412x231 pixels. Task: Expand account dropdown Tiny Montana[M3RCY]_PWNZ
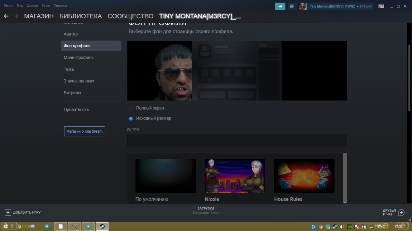tap(334, 6)
